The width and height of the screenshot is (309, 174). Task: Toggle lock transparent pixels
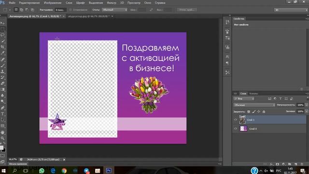249,112
